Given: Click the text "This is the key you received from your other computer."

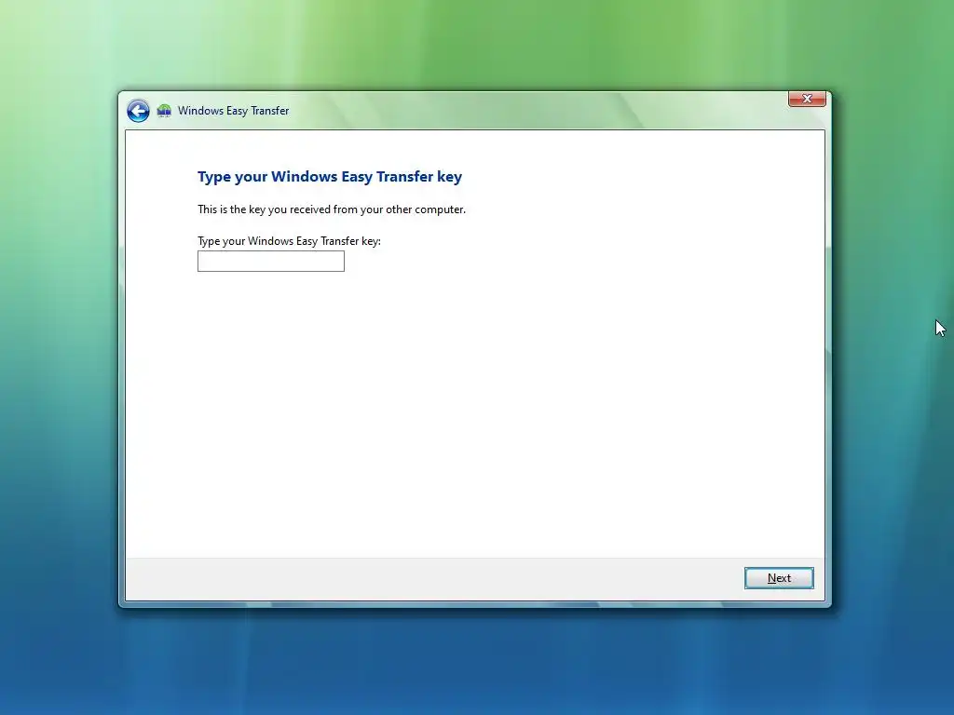Looking at the screenshot, I should point(332,209).
